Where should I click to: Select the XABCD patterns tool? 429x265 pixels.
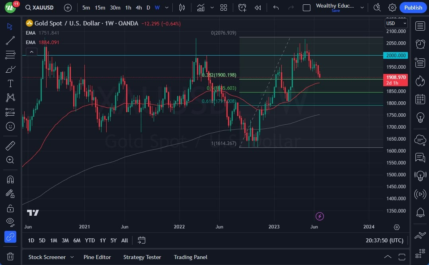click(10, 97)
